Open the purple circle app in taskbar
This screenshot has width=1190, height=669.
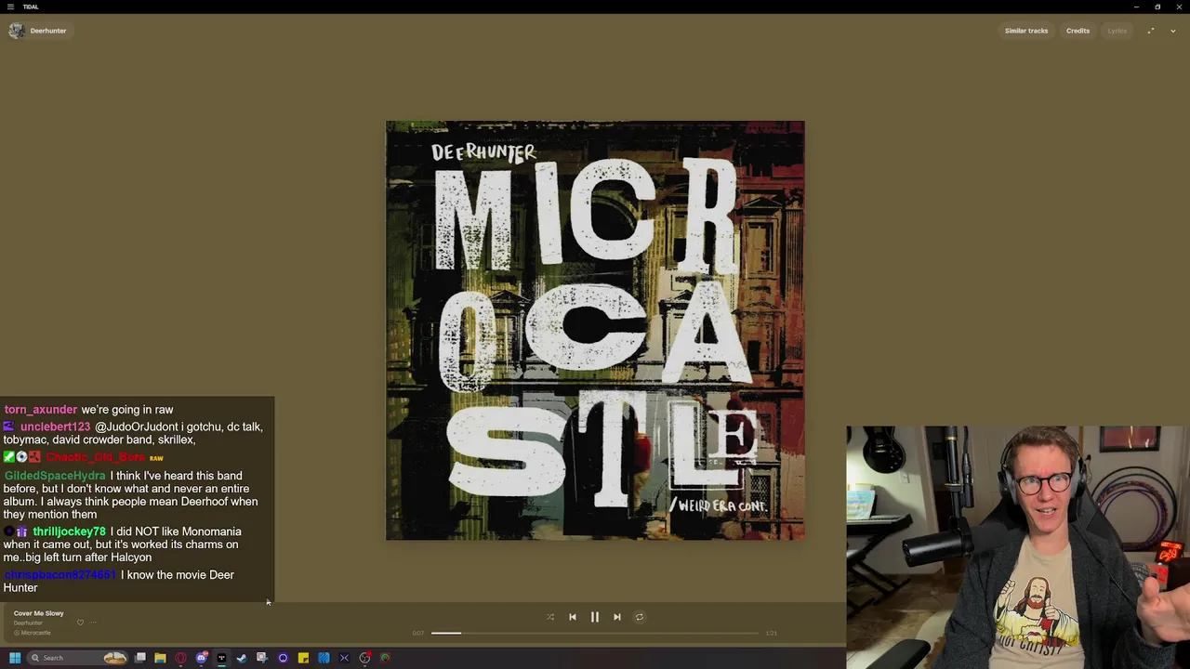click(283, 658)
